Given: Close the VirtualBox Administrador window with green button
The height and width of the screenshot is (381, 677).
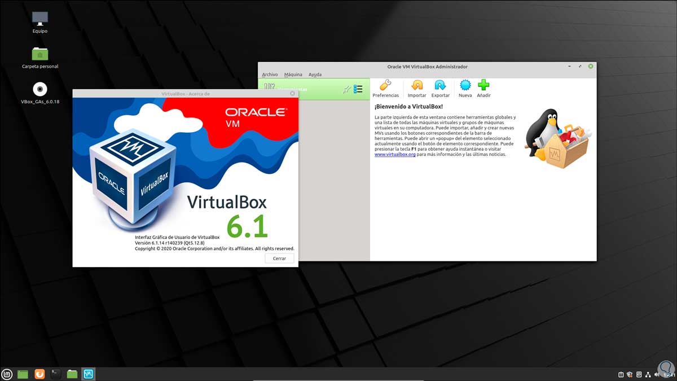Looking at the screenshot, I should [x=591, y=67].
